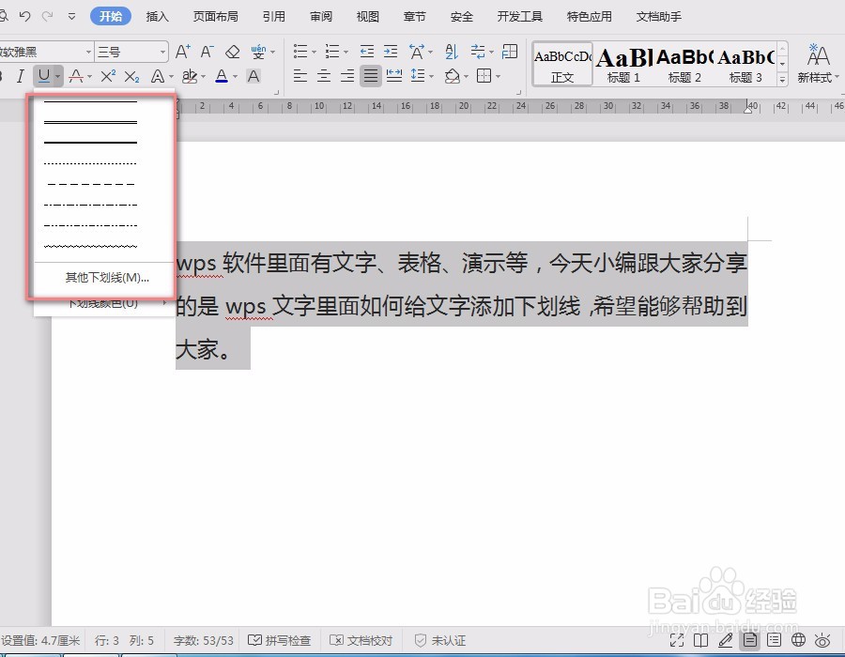
Task: Toggle subscript X₂ formatting
Action: click(x=132, y=76)
